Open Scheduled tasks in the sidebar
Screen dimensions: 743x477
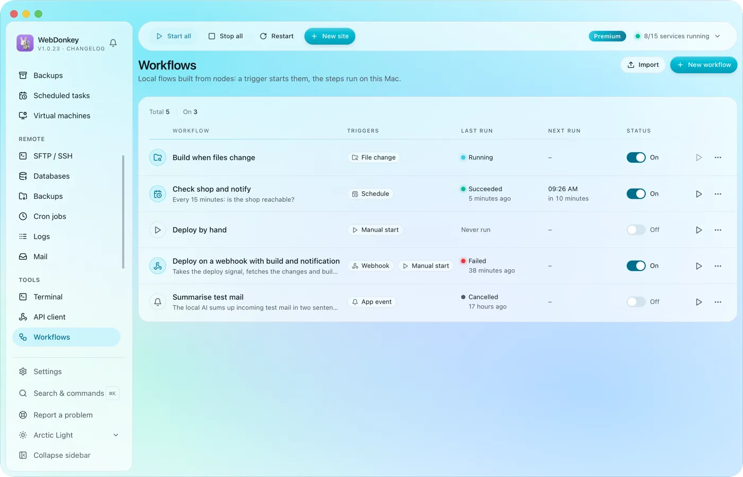pyautogui.click(x=66, y=95)
